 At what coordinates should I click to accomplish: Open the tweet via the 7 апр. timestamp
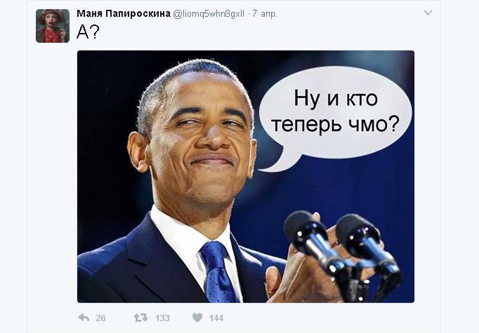[x=265, y=14]
